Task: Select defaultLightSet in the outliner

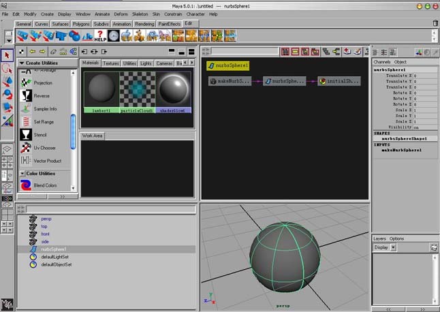Action: pyautogui.click(x=57, y=257)
